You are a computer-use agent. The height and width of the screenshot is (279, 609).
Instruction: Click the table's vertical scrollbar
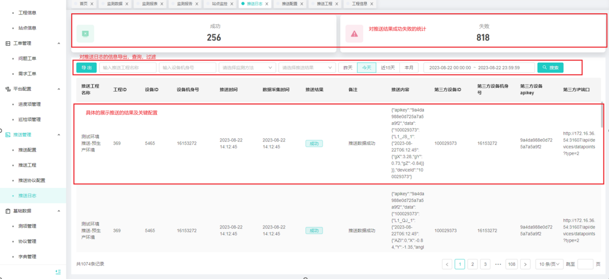coord(601,115)
